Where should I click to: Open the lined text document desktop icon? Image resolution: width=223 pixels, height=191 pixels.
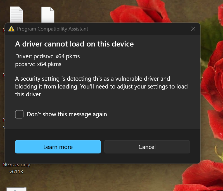pos(16,15)
